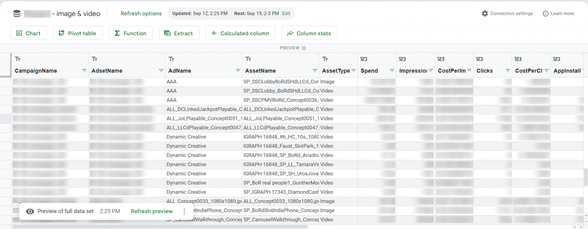Click Calculated column plus icon
This screenshot has width=588, height=229.
click(x=214, y=33)
